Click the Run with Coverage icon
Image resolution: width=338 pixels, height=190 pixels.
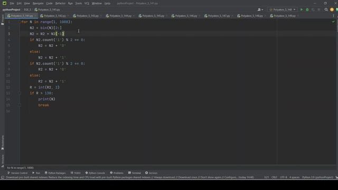pos(313,9)
